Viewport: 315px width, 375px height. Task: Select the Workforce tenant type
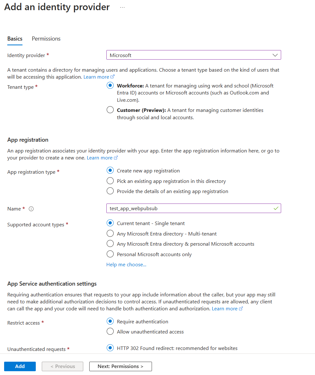110,86
